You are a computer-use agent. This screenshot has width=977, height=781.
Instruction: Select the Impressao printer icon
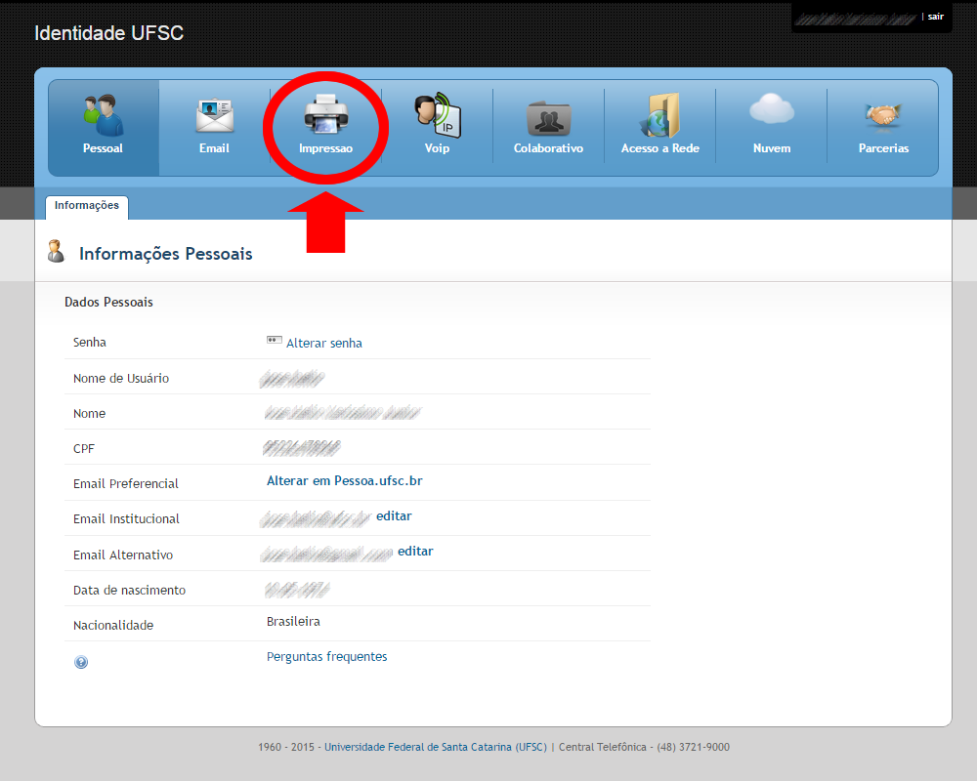pyautogui.click(x=326, y=114)
